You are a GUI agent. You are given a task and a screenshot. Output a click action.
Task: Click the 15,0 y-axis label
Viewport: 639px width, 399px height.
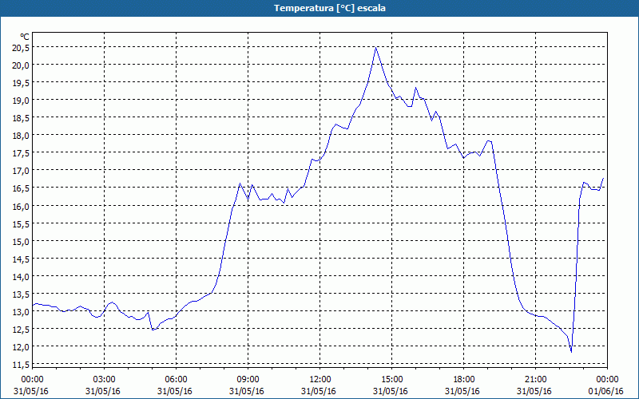[x=22, y=242]
